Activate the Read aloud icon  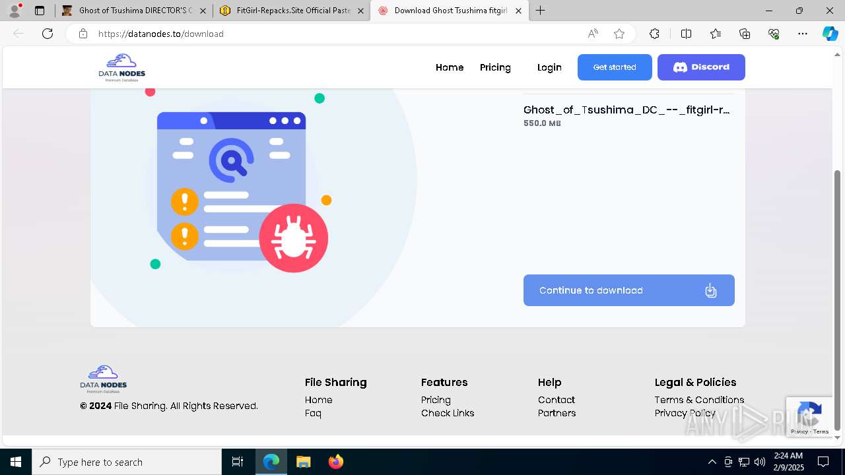pos(593,34)
